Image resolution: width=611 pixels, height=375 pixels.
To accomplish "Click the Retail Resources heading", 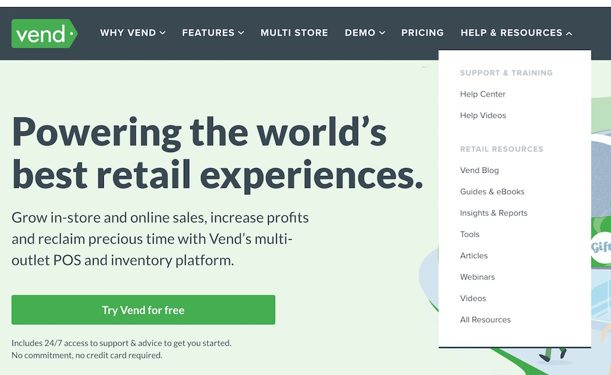I will [x=501, y=149].
